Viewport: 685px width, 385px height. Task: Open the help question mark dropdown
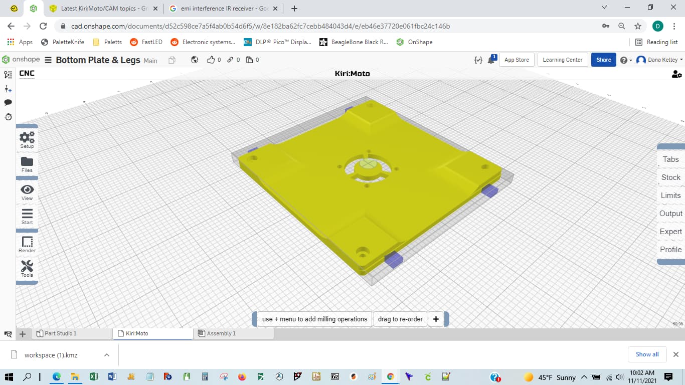[x=625, y=60]
